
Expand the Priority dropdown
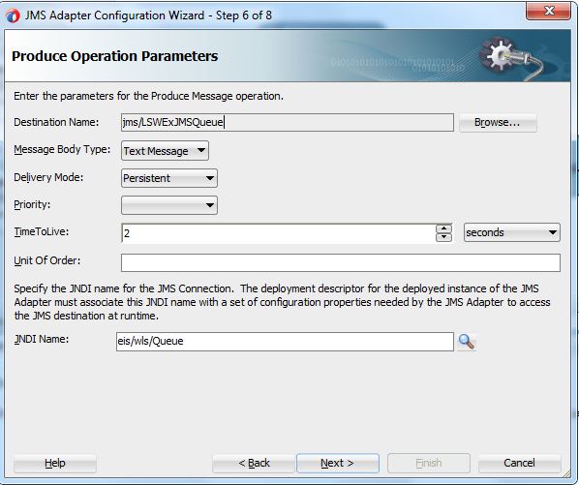tap(169, 205)
